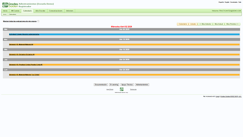The height and width of the screenshot is (137, 243).
Task: Switch to the Listado view button
Action: click(x=193, y=24)
